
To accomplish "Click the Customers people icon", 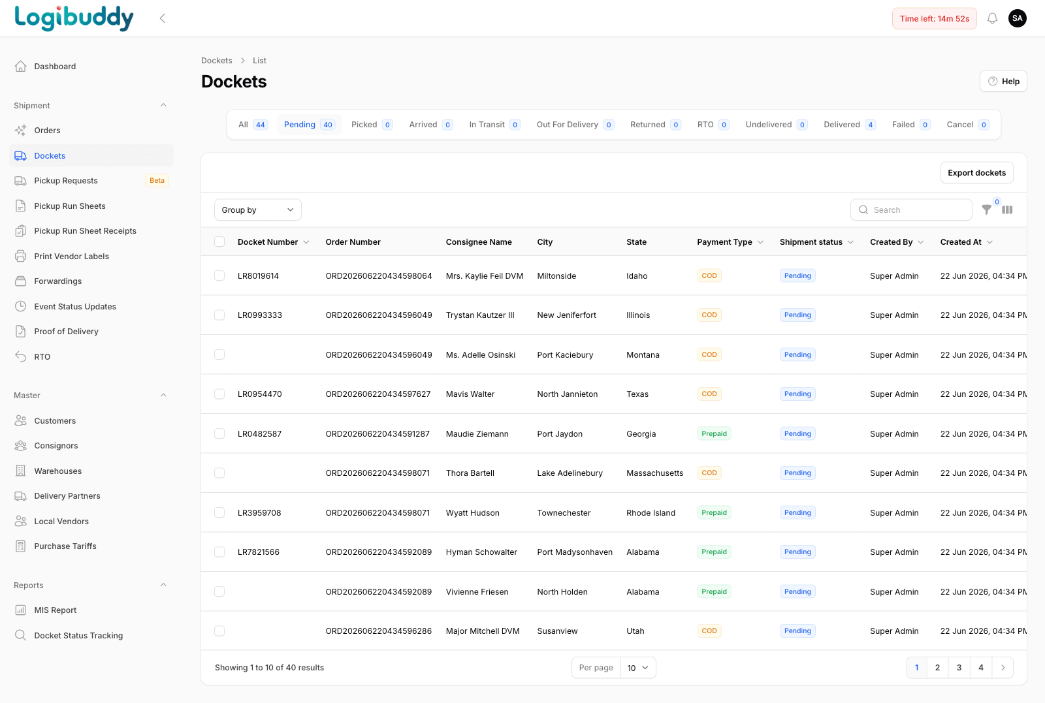I will [x=21, y=420].
